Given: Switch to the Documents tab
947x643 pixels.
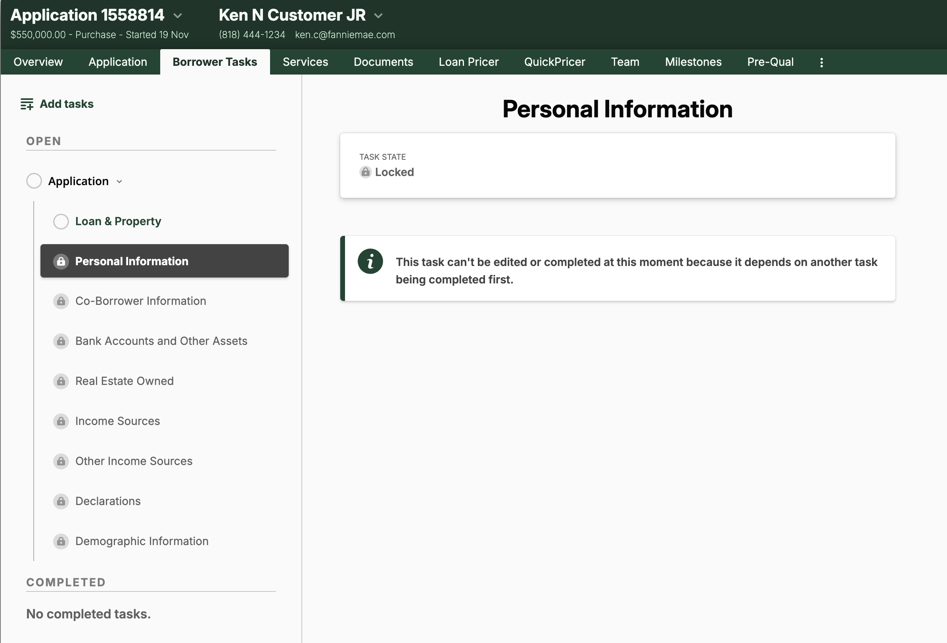Looking at the screenshot, I should [x=383, y=62].
